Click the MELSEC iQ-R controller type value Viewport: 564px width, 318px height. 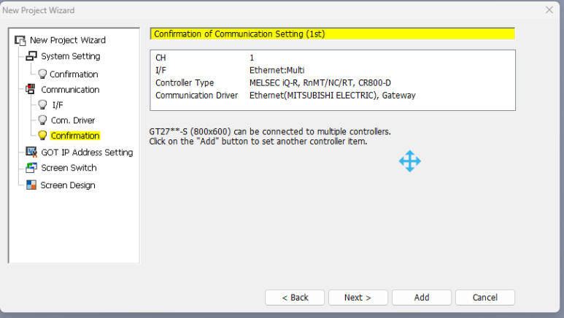320,82
